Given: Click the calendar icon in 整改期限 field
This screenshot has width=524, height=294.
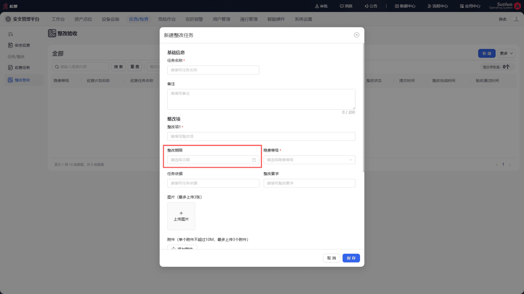Looking at the screenshot, I should 254,160.
